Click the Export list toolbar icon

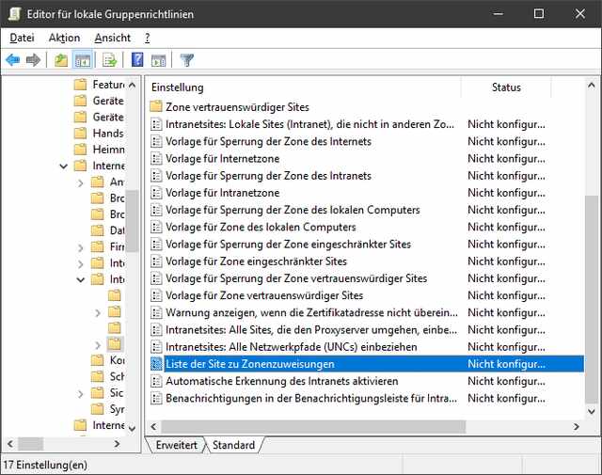(x=110, y=60)
